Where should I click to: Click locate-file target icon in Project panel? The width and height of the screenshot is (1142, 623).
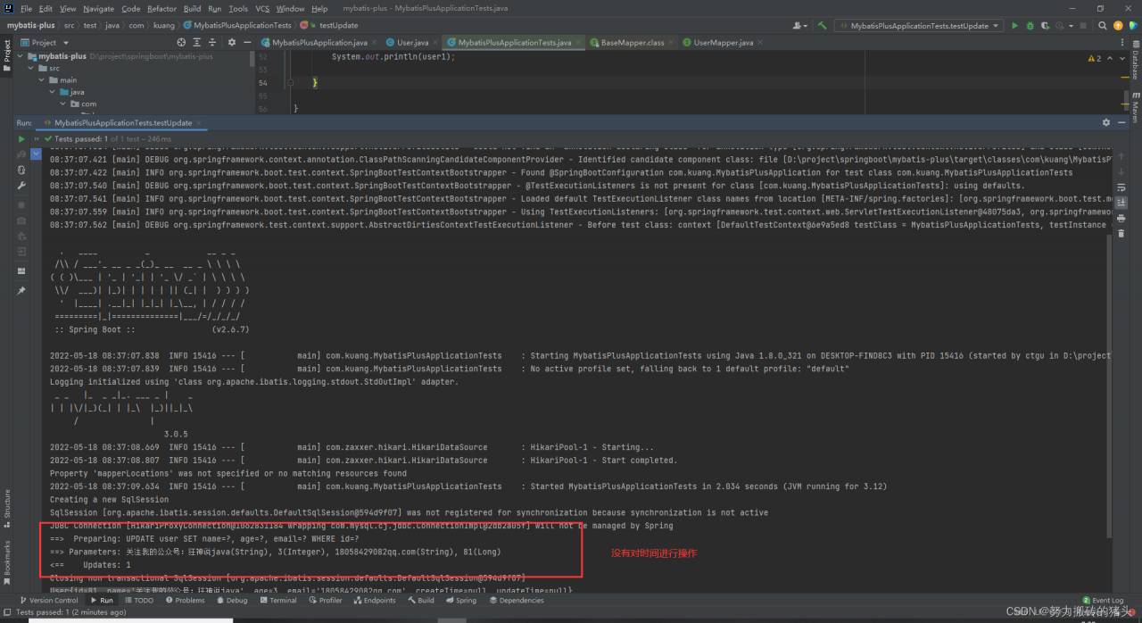click(182, 42)
